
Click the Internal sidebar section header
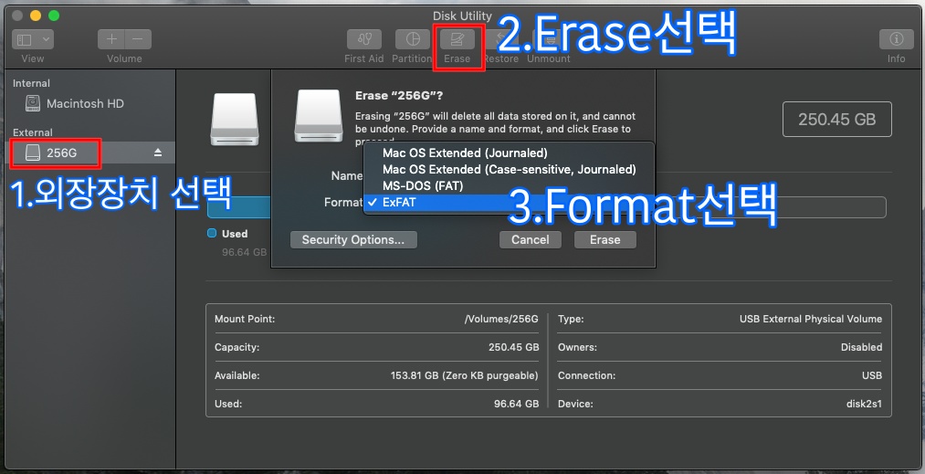(x=31, y=83)
